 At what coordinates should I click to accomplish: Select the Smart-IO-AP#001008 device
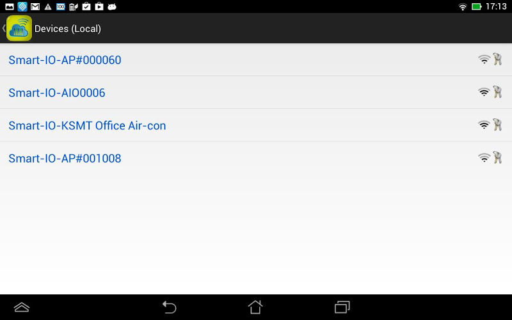[x=256, y=158]
